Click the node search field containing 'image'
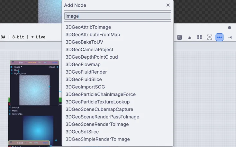Viewport: 236px width, 147px height. click(118, 16)
